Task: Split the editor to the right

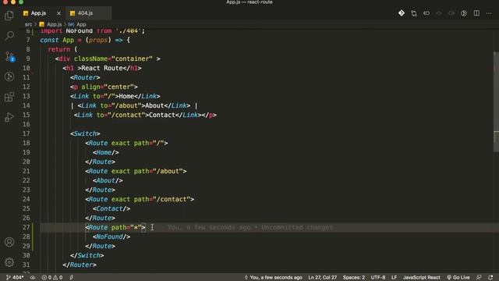Action: (x=476, y=13)
